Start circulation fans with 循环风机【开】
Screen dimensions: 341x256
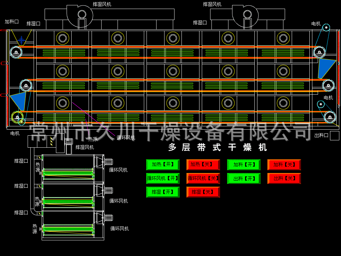click(163, 178)
